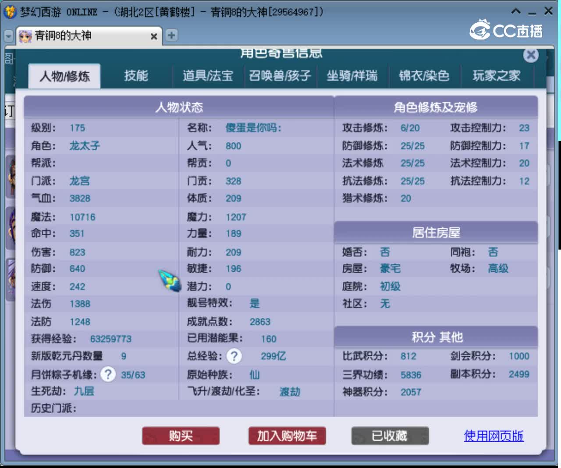This screenshot has height=468, width=561.
Task: Click the red 购买 button
Action: tap(181, 436)
